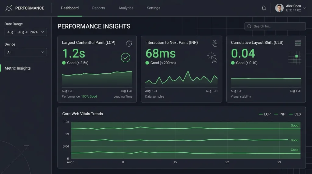312x174 pixels.
Task: Click the Aug 1 x-axis label
Action: tap(71, 162)
